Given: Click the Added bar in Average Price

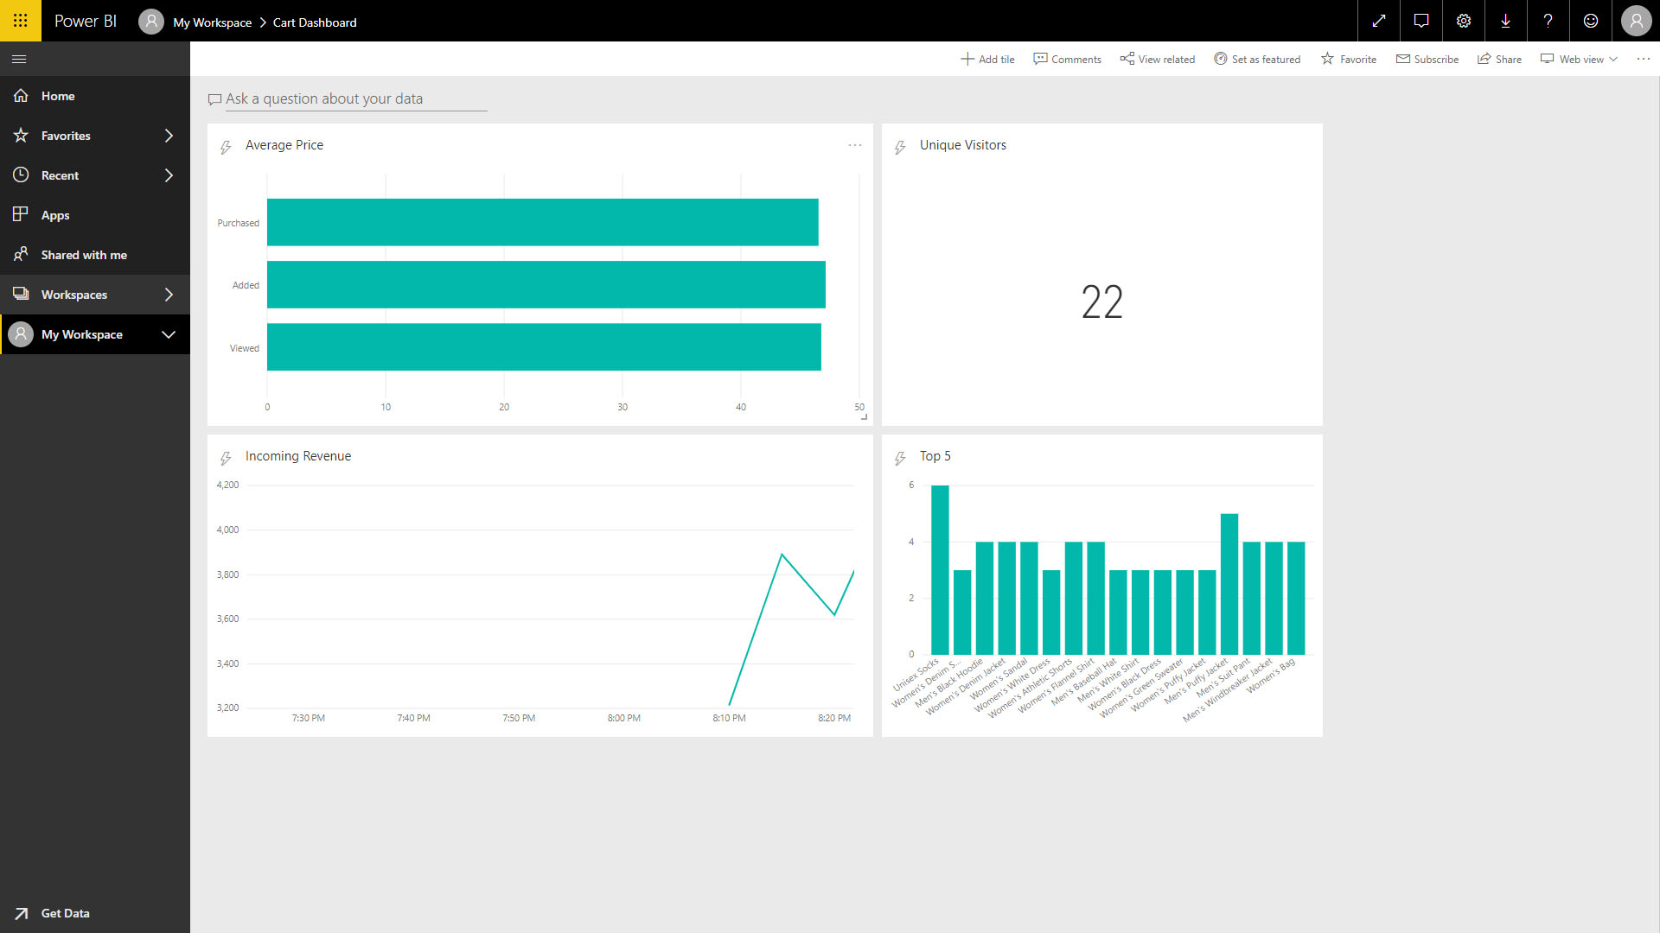Looking at the screenshot, I should click(x=546, y=285).
